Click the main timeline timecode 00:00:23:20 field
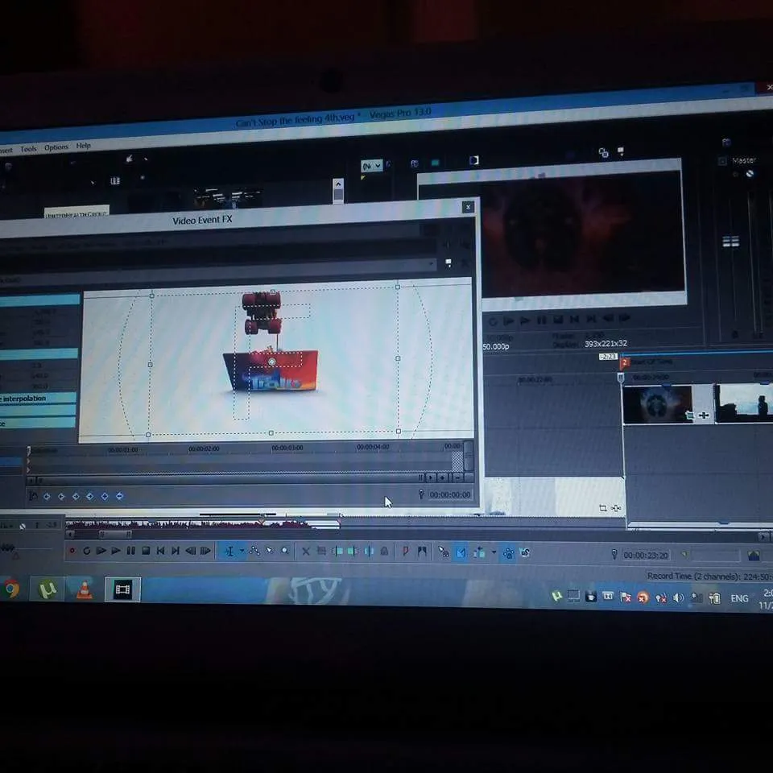 [646, 556]
